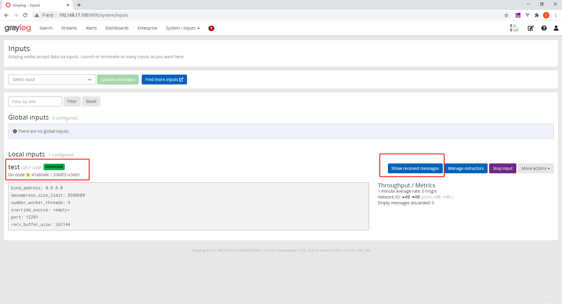Image resolution: width=562 pixels, height=304 pixels.
Task: Click the purple RP extension icon
Action: tap(518, 15)
